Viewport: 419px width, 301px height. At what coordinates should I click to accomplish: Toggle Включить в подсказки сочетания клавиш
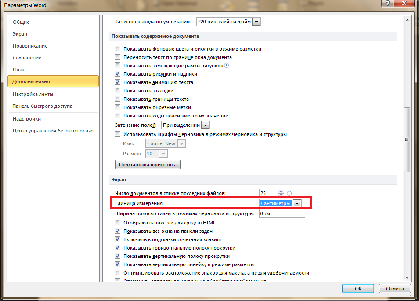(x=117, y=239)
